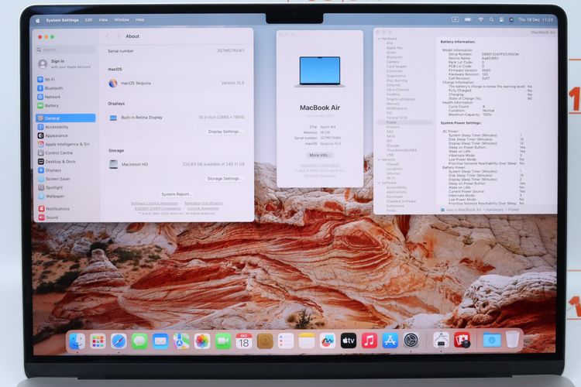Open Photo Booth from the Dock
The width and height of the screenshot is (581, 387).
pyautogui.click(x=462, y=340)
